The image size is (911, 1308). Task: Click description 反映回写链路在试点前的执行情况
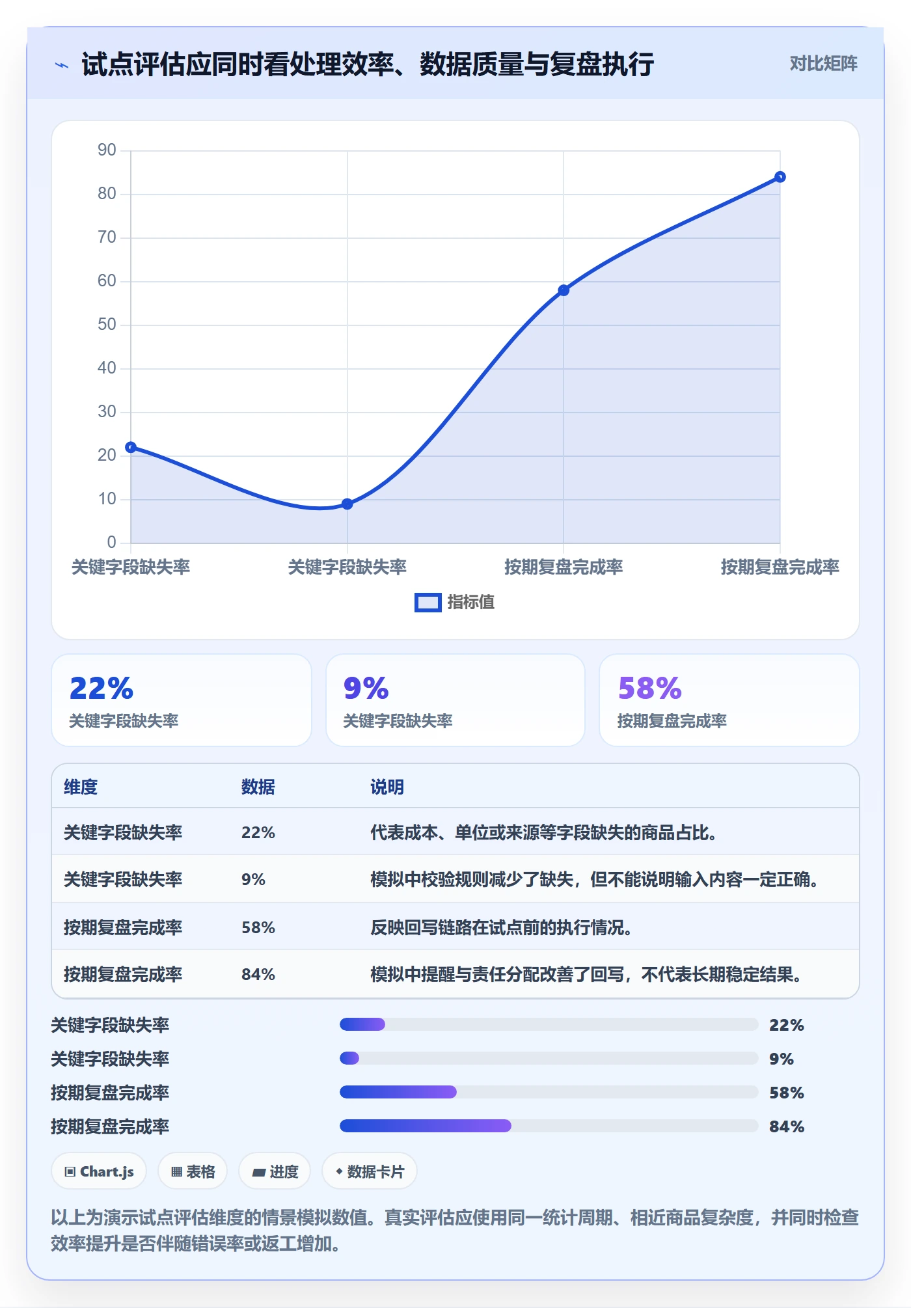pyautogui.click(x=502, y=927)
